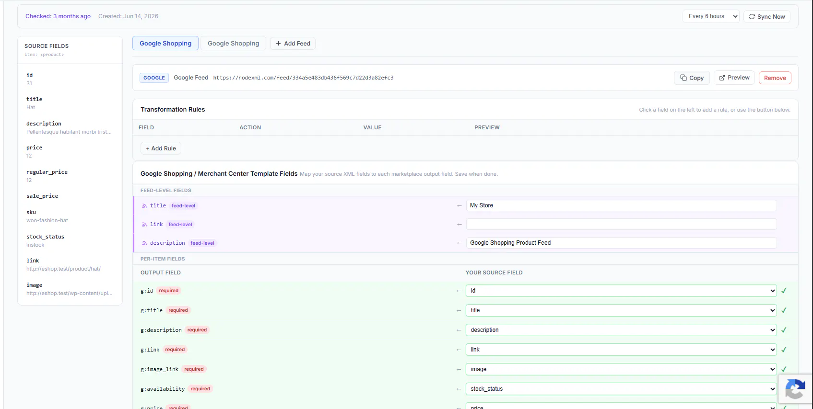
Task: Select the description source field
Action: point(70,127)
